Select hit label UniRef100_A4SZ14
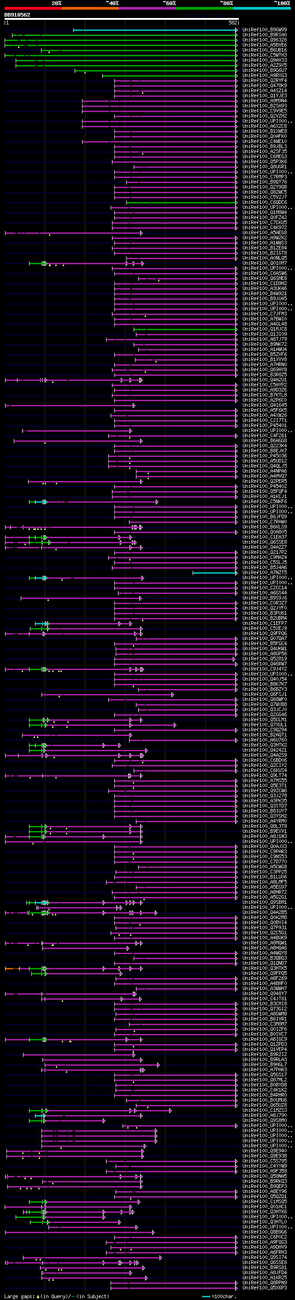Viewport: 295px width, 1300px height. pyautogui.click(x=265, y=90)
